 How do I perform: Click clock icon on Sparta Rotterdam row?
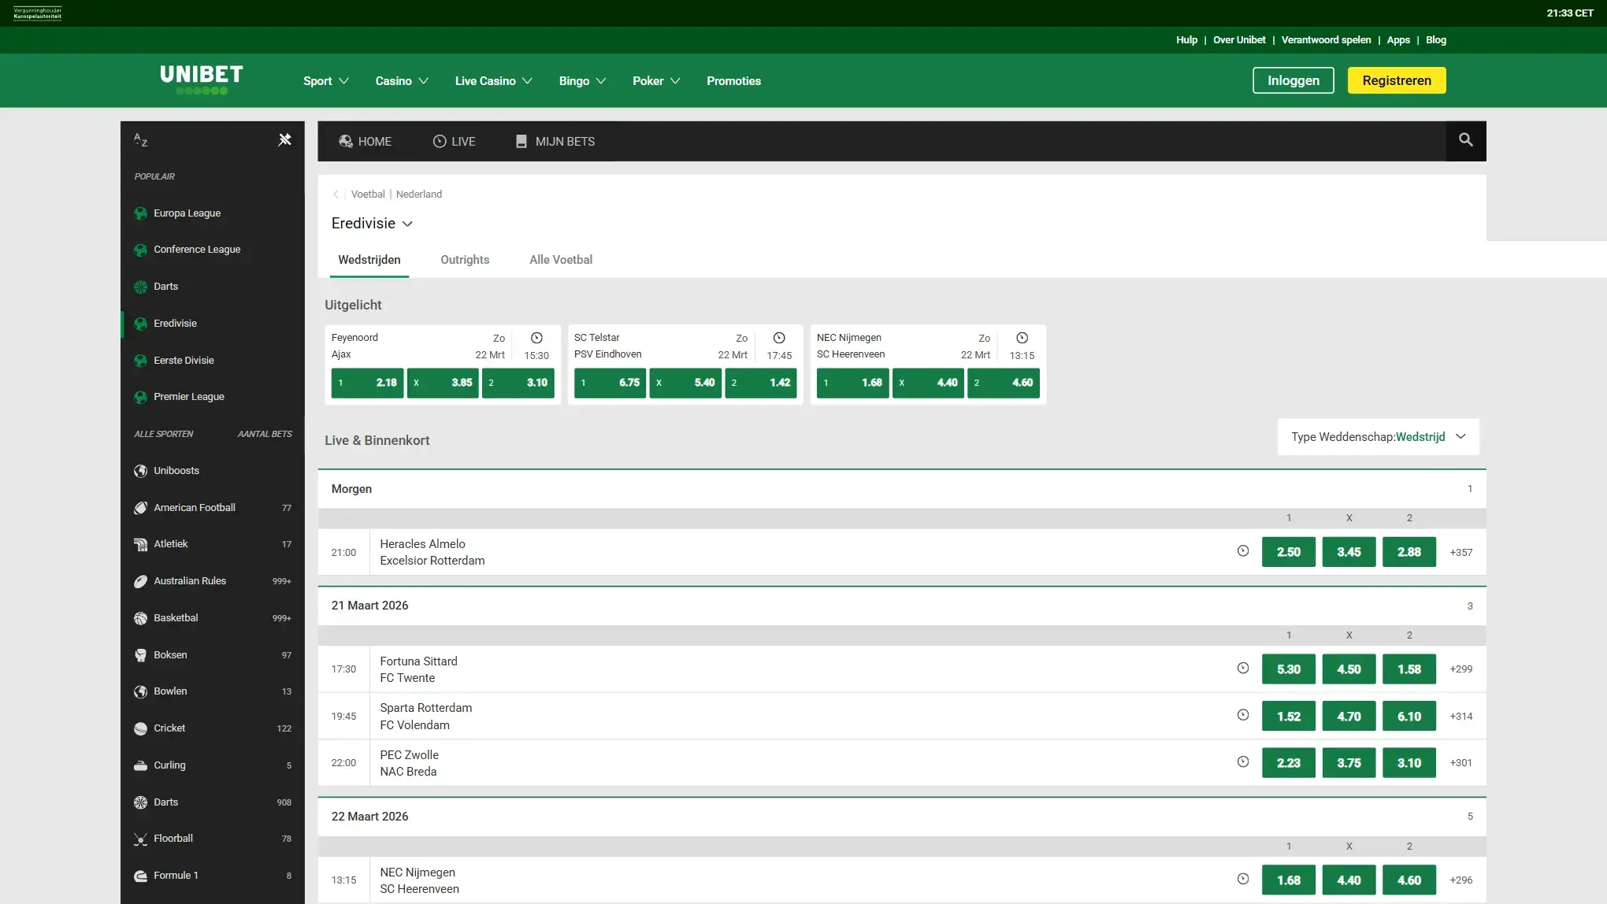coord(1243,715)
